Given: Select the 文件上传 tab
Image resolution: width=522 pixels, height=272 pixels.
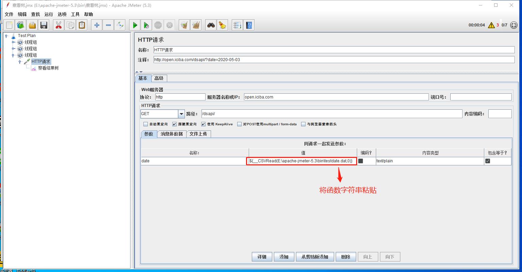Looking at the screenshot, I should point(198,134).
